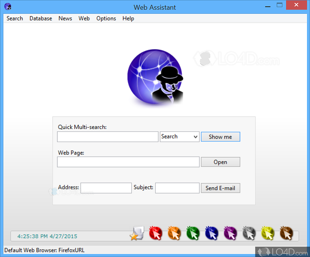The image size is (310, 257).
Task: Select the green globe cursor icon
Action: pos(193,233)
